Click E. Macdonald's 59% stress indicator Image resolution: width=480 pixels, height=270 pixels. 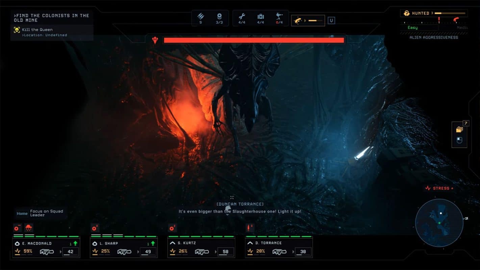pyautogui.click(x=24, y=251)
